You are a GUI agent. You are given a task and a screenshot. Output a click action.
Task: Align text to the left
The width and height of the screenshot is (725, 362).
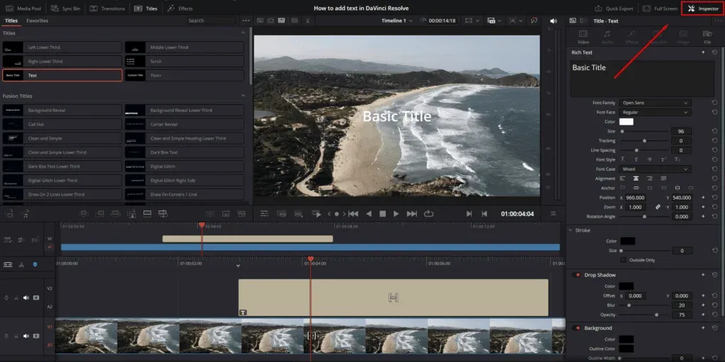point(622,179)
